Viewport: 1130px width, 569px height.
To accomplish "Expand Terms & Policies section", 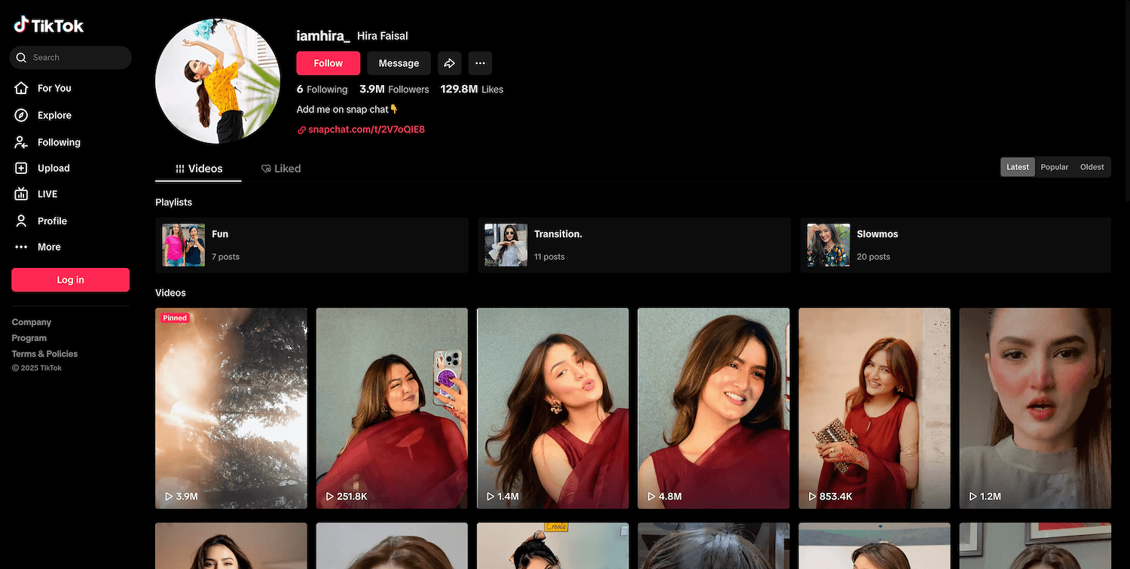I will click(x=44, y=354).
